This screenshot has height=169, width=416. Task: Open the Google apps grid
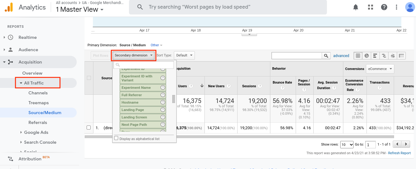pos(371,7)
